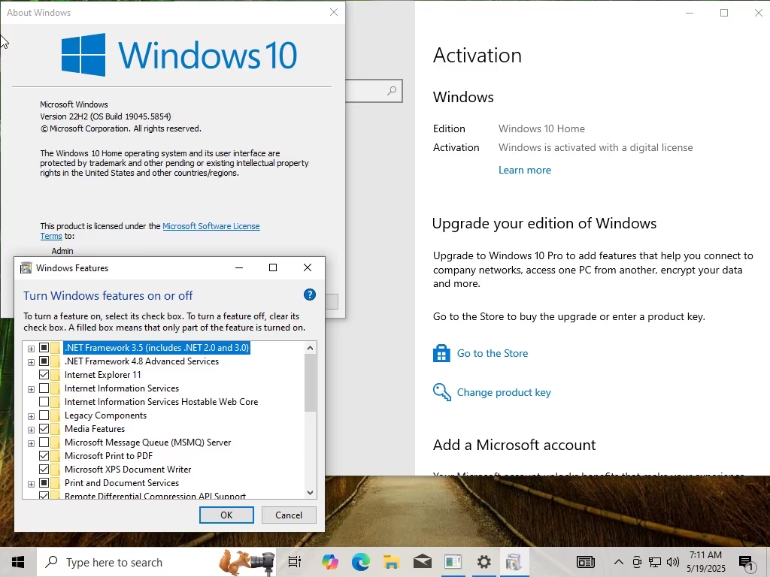Viewport: 770px width, 577px height.
Task: Open the News and interests taskbar icon
Action: coord(585,562)
